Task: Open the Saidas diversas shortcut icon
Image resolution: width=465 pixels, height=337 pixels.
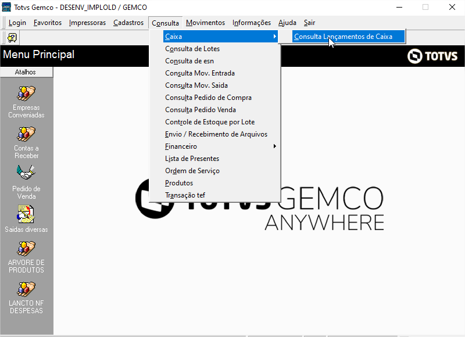Action: click(x=26, y=214)
